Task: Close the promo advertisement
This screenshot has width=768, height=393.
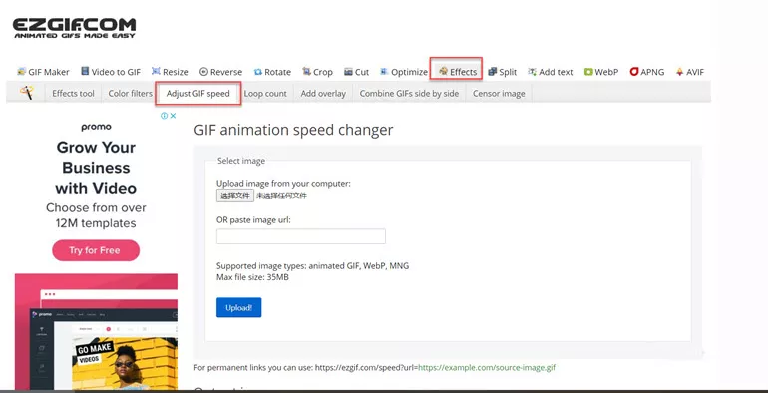Action: pyautogui.click(x=173, y=116)
